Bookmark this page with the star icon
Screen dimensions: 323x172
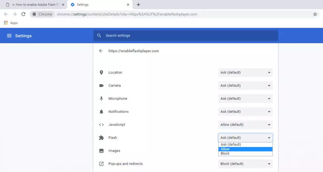point(315,14)
